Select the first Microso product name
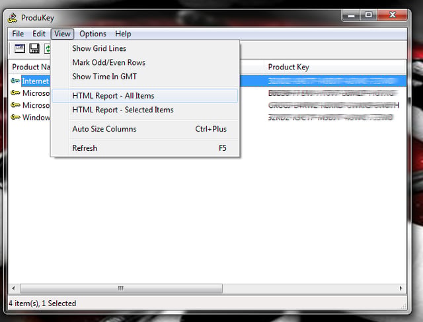The height and width of the screenshot is (322, 423). click(36, 93)
